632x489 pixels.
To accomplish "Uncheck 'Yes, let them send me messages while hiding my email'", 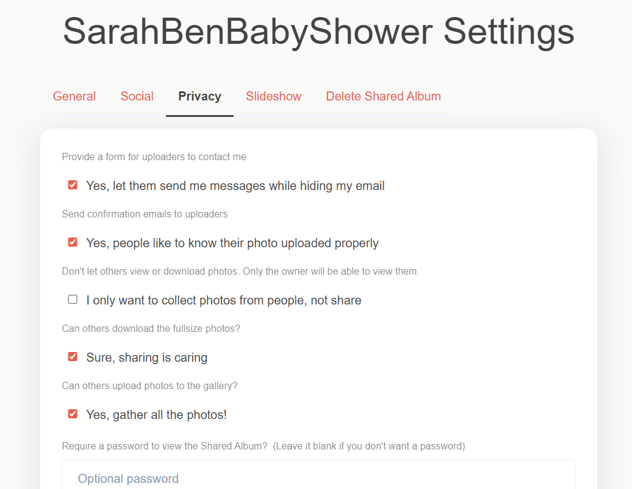I will pos(73,185).
